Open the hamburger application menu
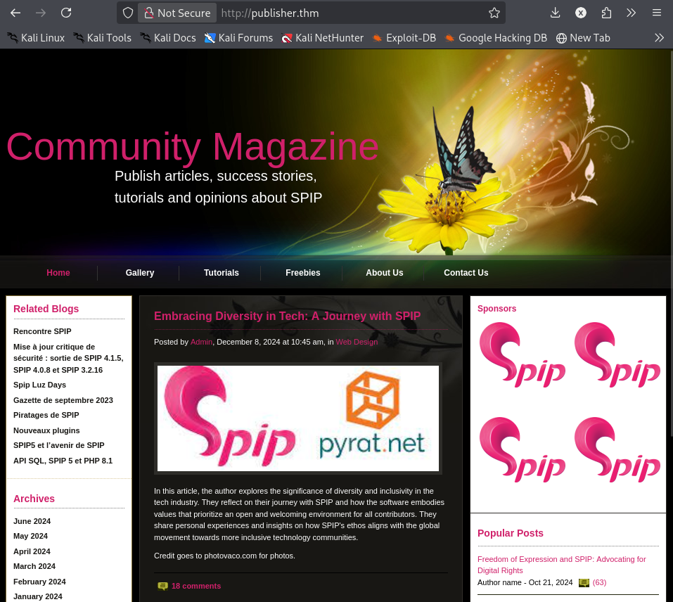The height and width of the screenshot is (602, 673). click(656, 13)
